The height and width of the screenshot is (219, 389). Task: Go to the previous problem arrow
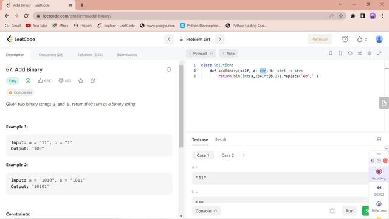click(x=169, y=39)
